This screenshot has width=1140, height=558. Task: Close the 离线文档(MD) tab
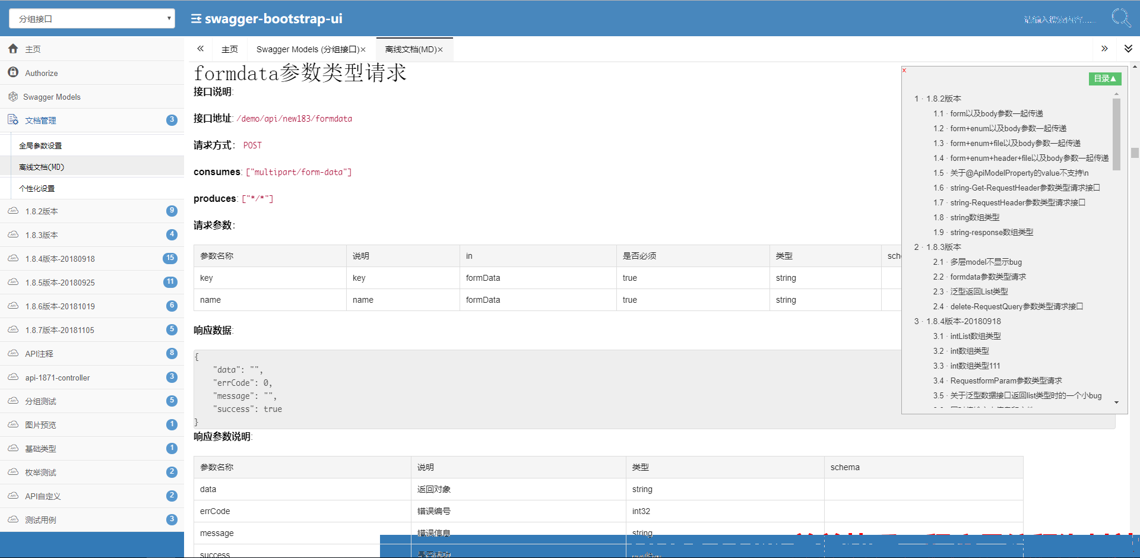click(x=440, y=50)
